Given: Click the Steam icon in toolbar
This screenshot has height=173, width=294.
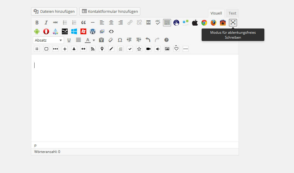Looking at the screenshot, I should pyautogui.click(x=65, y=31).
